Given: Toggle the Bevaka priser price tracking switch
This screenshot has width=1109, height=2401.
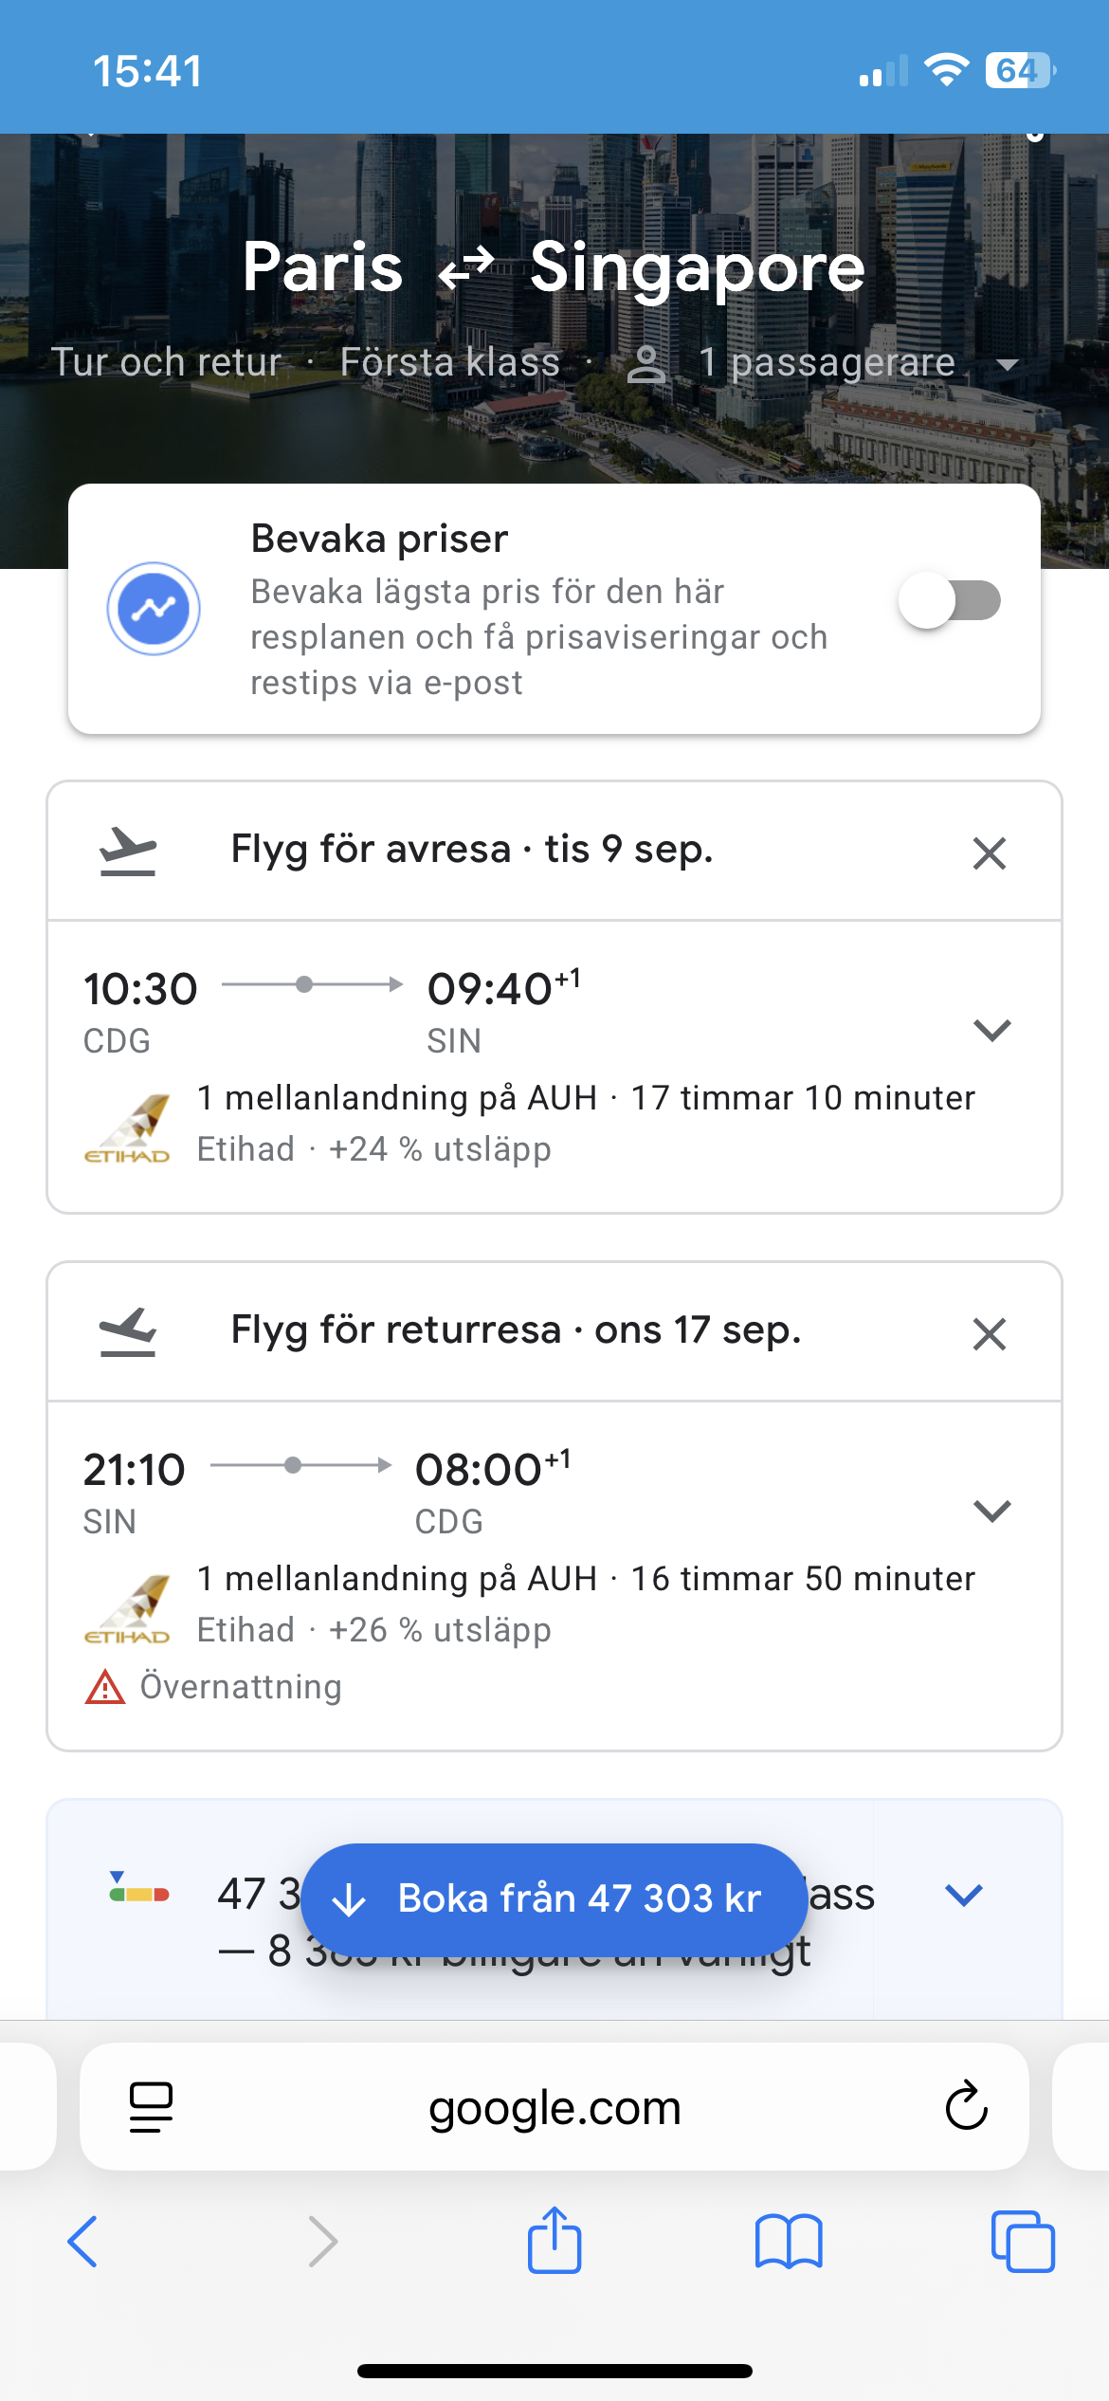Looking at the screenshot, I should pos(949,600).
